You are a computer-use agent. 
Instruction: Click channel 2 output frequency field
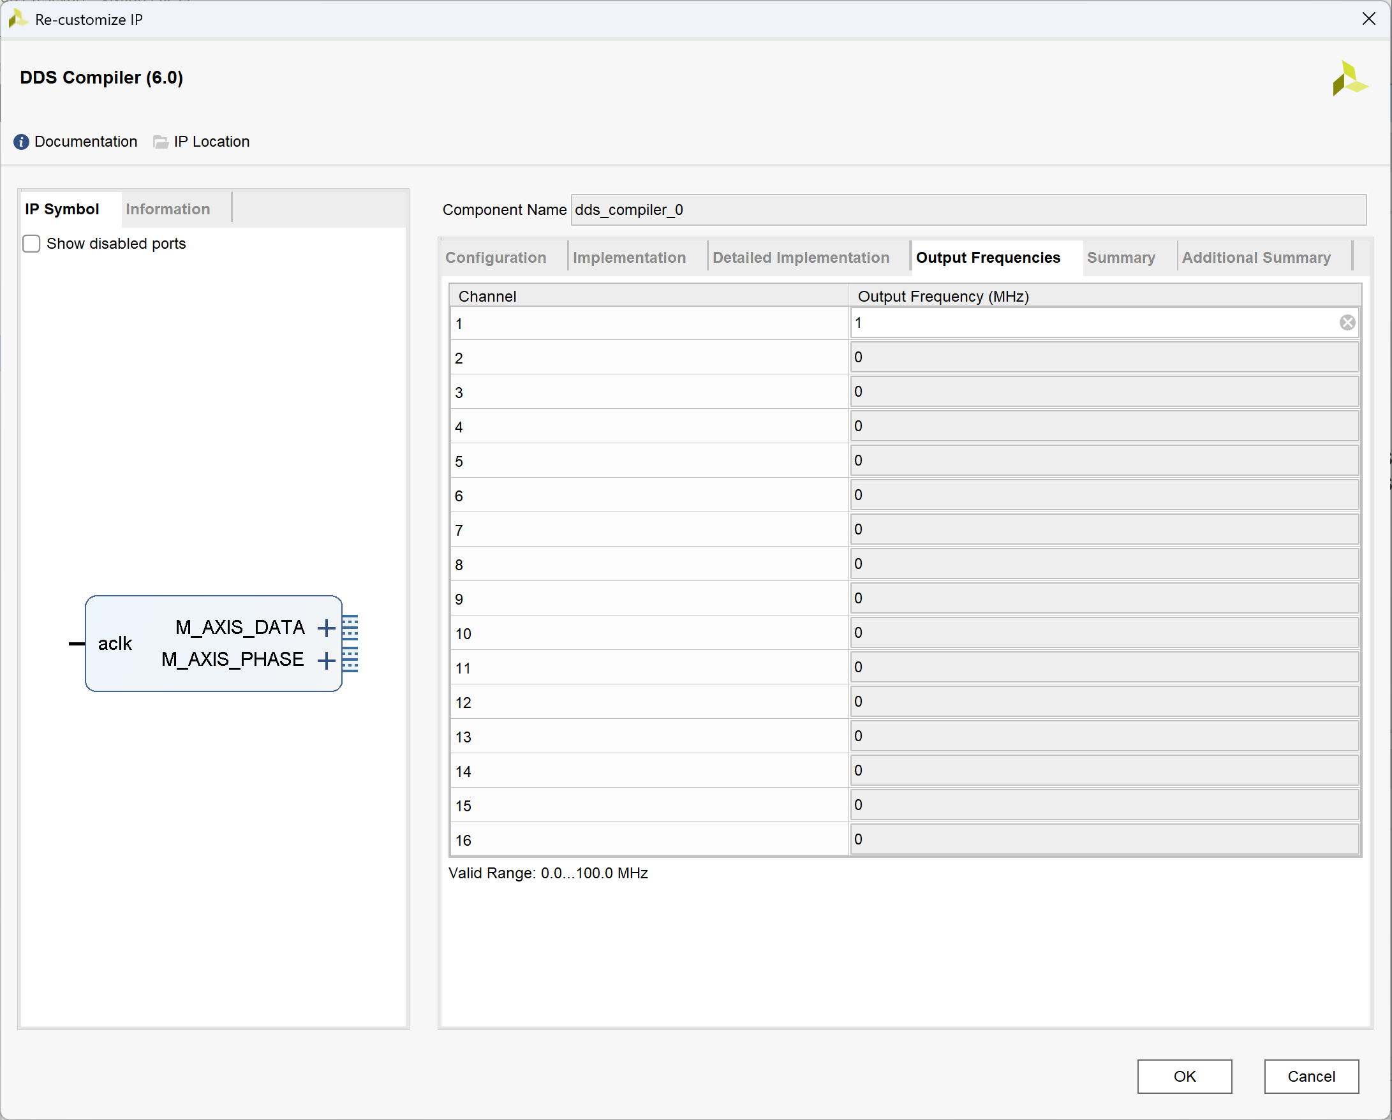pos(1105,358)
